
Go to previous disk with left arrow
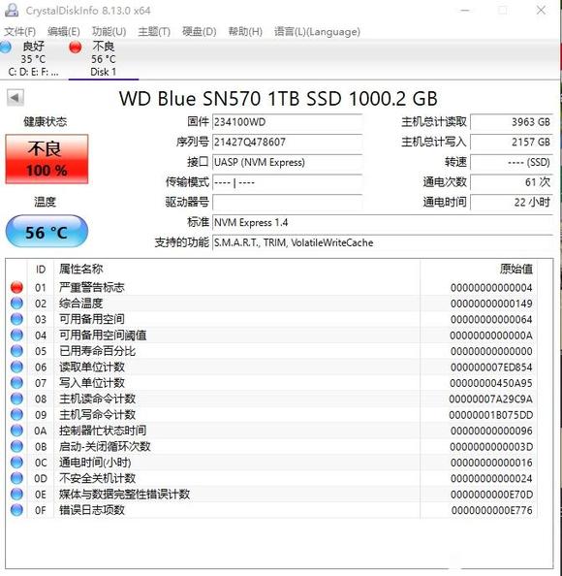click(x=16, y=98)
